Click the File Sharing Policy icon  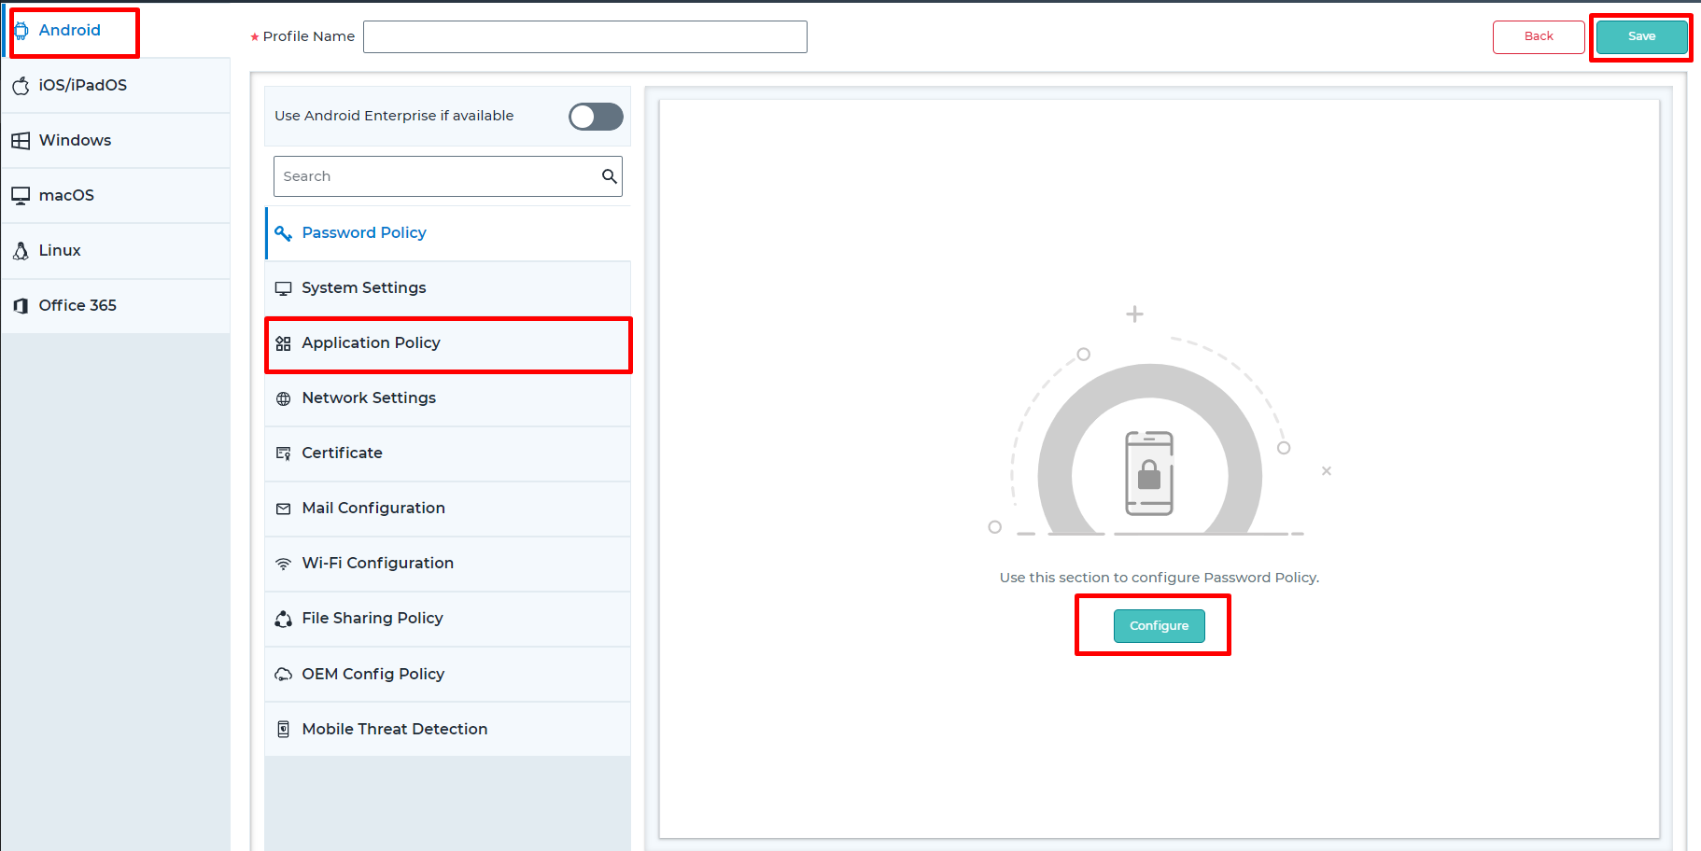click(x=284, y=618)
